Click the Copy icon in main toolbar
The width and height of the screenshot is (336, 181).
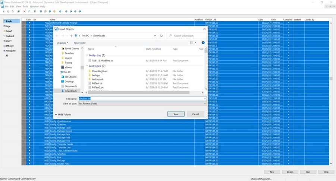click(x=8, y=11)
